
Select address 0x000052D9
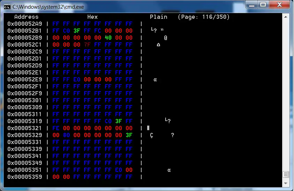click(x=25, y=66)
